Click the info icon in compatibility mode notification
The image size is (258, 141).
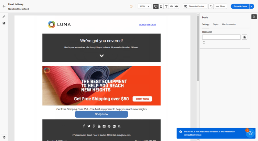point(181,132)
